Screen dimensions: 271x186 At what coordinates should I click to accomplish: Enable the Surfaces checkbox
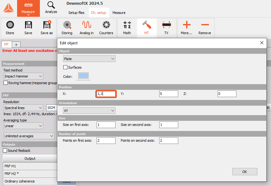click(x=65, y=67)
